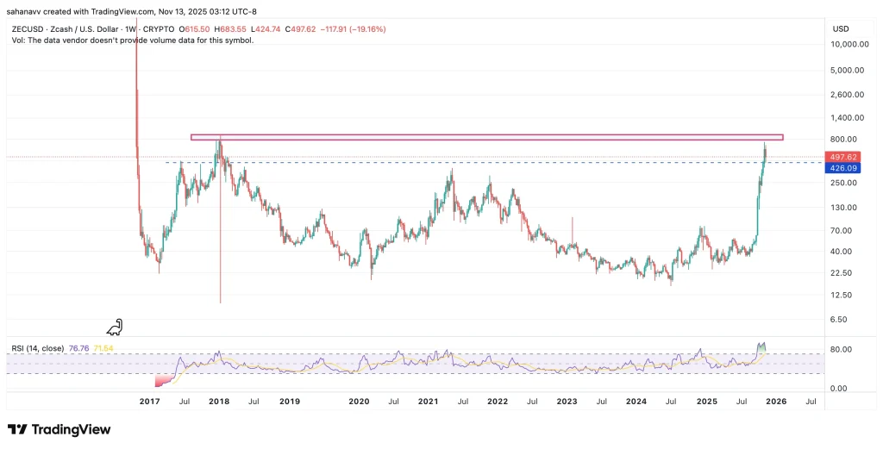Click the small dinosaur icon on the chart
The height and width of the screenshot is (449, 883).
(x=115, y=327)
